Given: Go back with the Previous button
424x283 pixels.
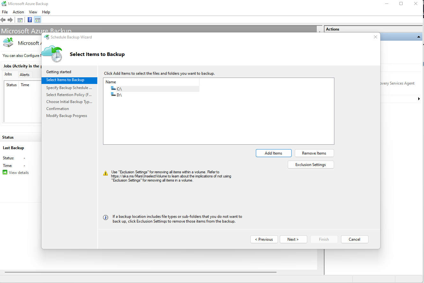Looking at the screenshot, I should 264,239.
